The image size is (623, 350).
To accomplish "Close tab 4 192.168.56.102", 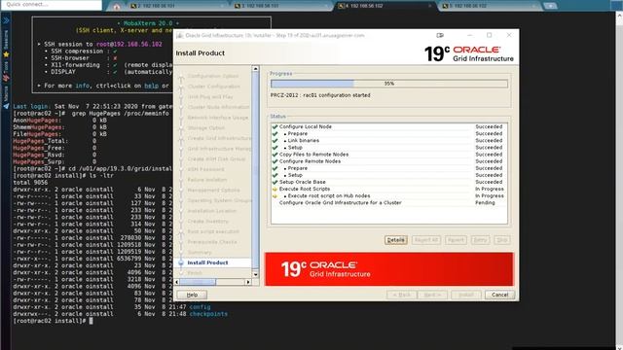I will [x=430, y=6].
